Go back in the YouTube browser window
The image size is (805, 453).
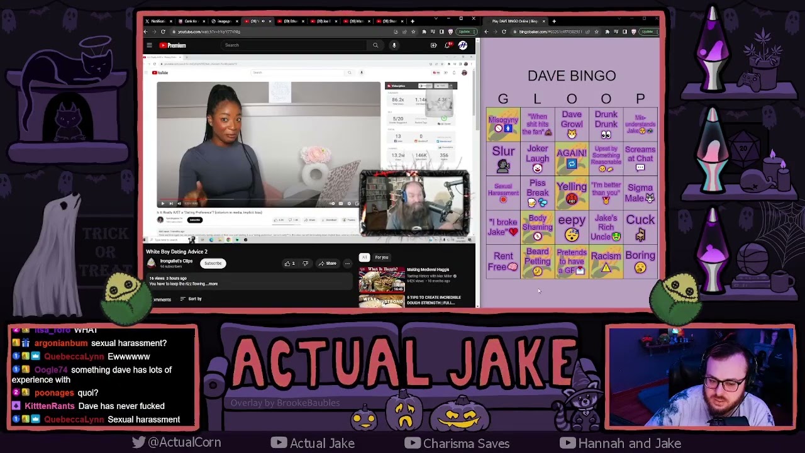click(x=146, y=31)
